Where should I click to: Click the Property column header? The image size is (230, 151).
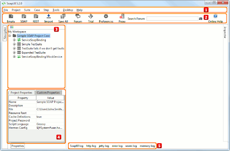(22, 98)
